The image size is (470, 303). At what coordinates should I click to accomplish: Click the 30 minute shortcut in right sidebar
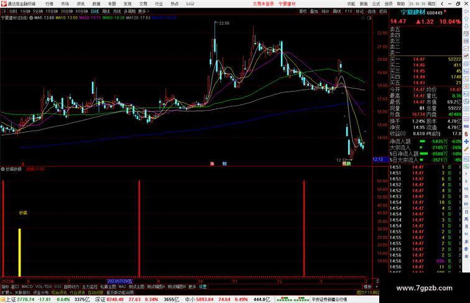click(x=466, y=197)
